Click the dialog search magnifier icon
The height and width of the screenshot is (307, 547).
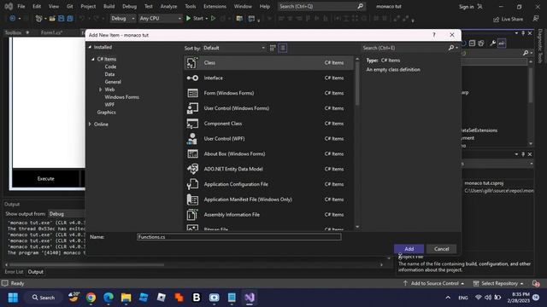coord(451,48)
